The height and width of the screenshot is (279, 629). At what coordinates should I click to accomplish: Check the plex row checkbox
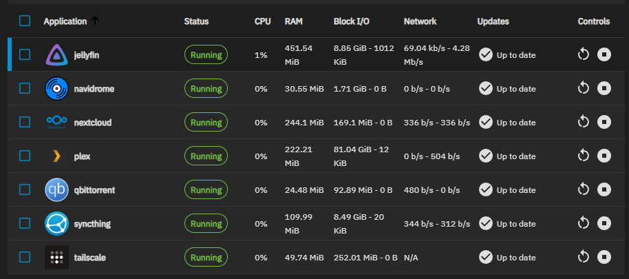[25, 156]
